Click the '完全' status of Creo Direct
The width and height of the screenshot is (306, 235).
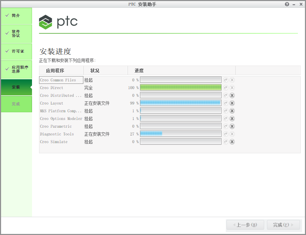(x=88, y=88)
